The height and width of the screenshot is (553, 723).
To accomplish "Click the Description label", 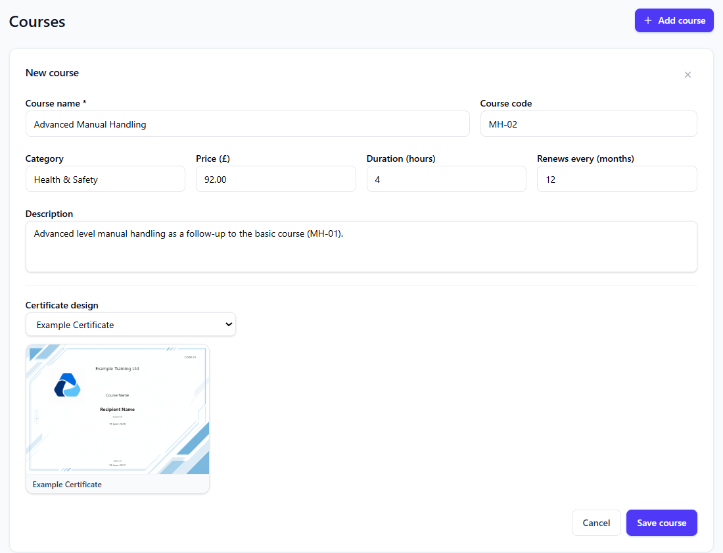I will click(49, 214).
